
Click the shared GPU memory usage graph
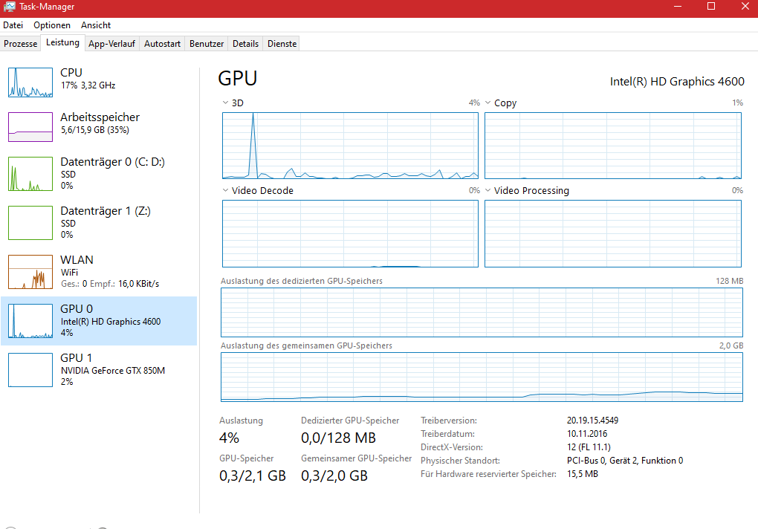[482, 377]
